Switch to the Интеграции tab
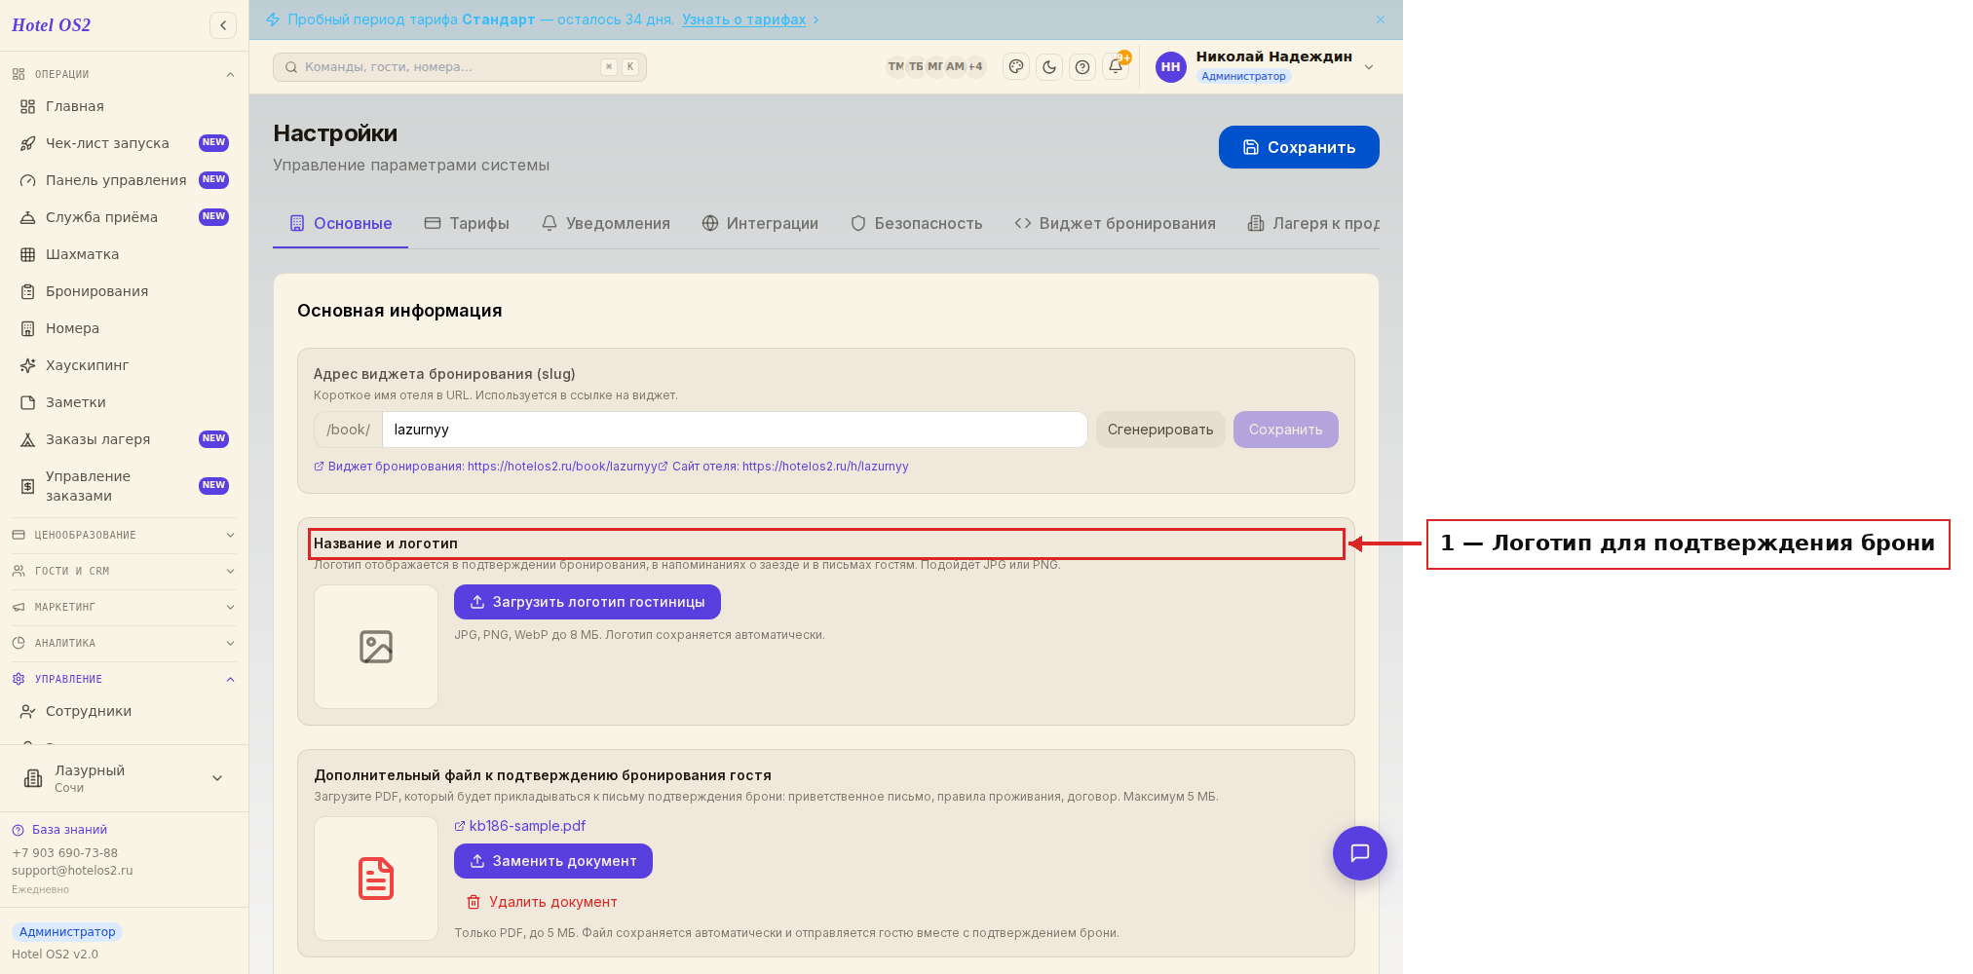This screenshot has width=1973, height=974. (760, 223)
